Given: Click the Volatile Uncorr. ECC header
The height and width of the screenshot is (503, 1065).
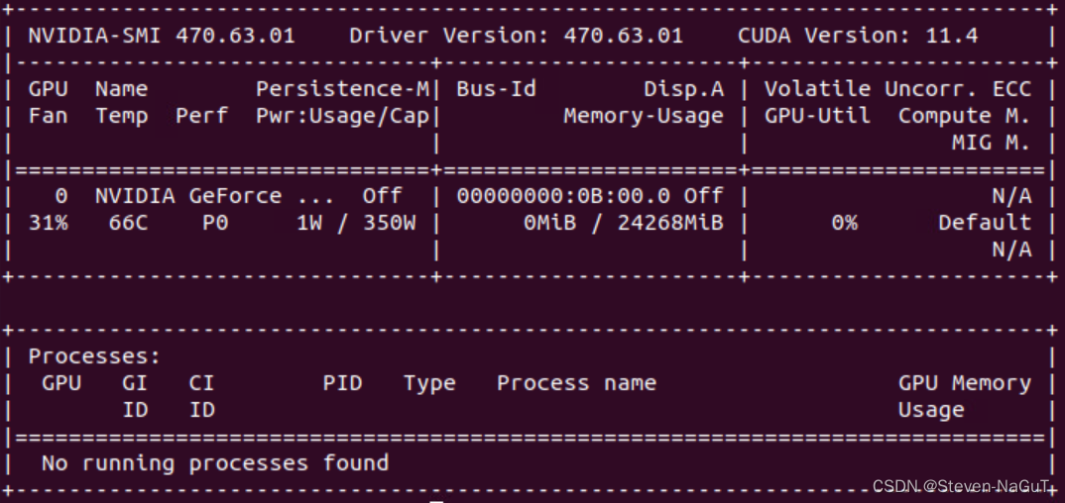Looking at the screenshot, I should point(898,89).
